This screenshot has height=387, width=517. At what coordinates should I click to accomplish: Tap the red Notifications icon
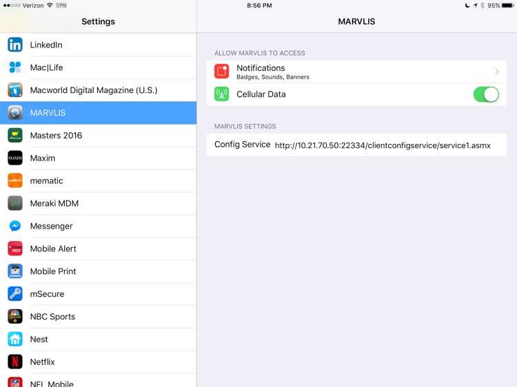pos(221,72)
